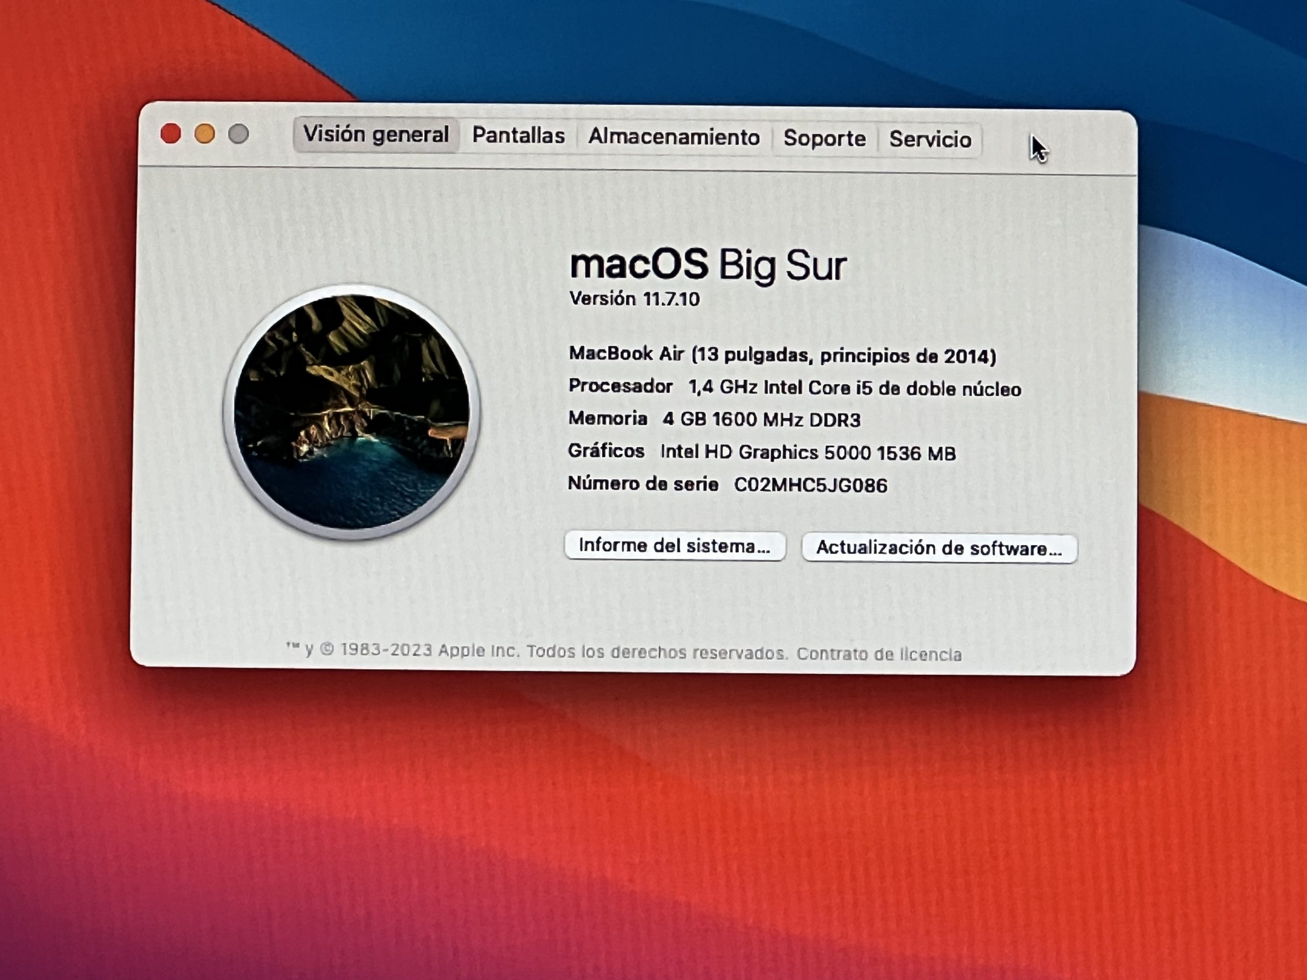The image size is (1307, 980).
Task: Minimize window with the yellow button
Action: [204, 134]
